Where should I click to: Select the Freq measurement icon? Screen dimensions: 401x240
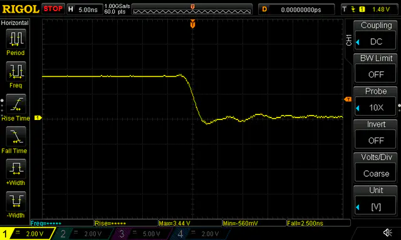click(x=16, y=71)
